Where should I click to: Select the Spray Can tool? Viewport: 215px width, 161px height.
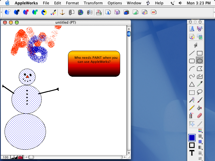point(192,116)
